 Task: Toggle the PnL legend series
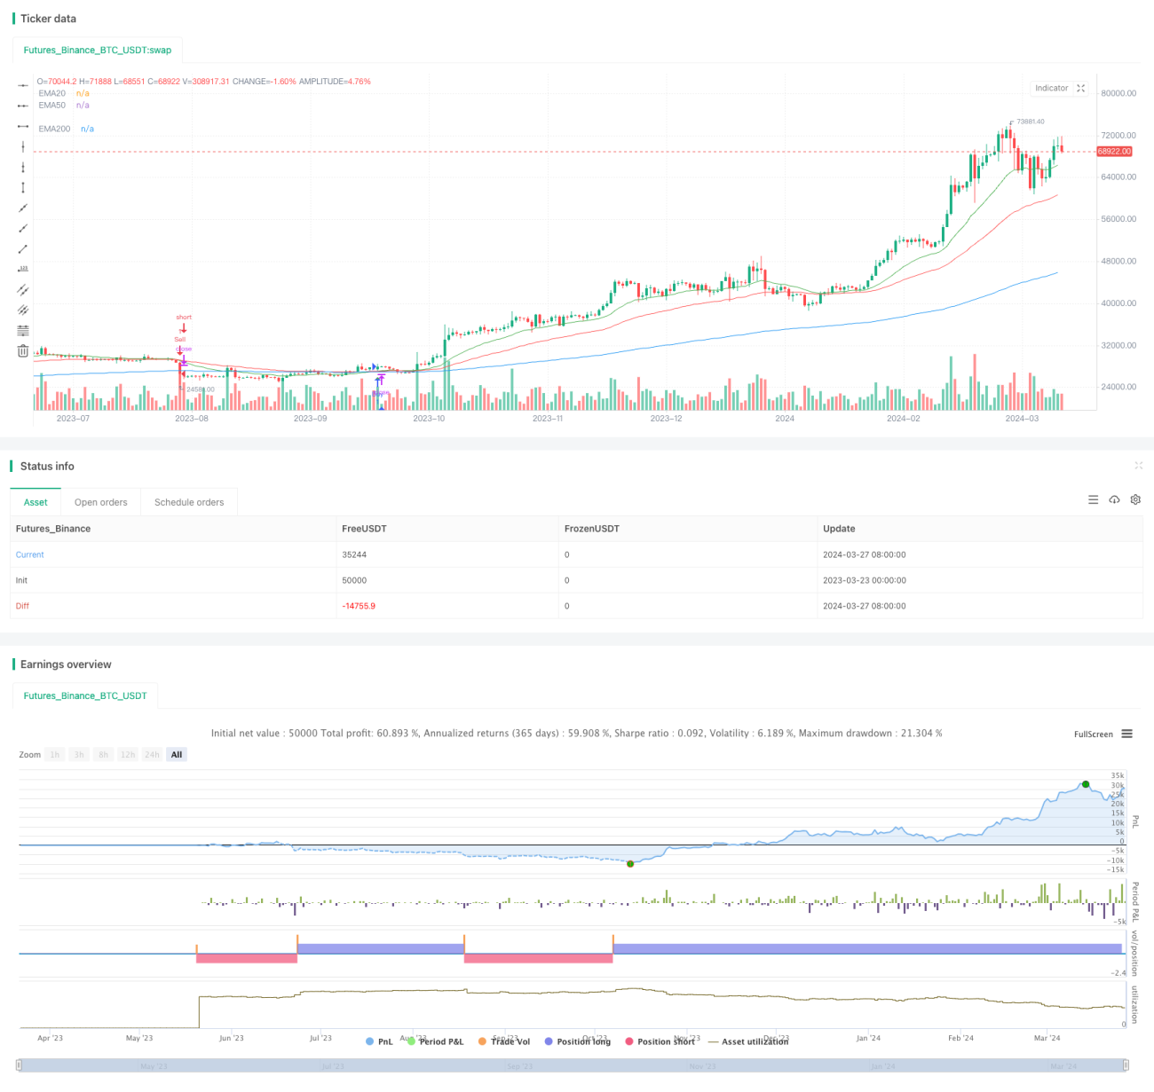coord(379,1041)
